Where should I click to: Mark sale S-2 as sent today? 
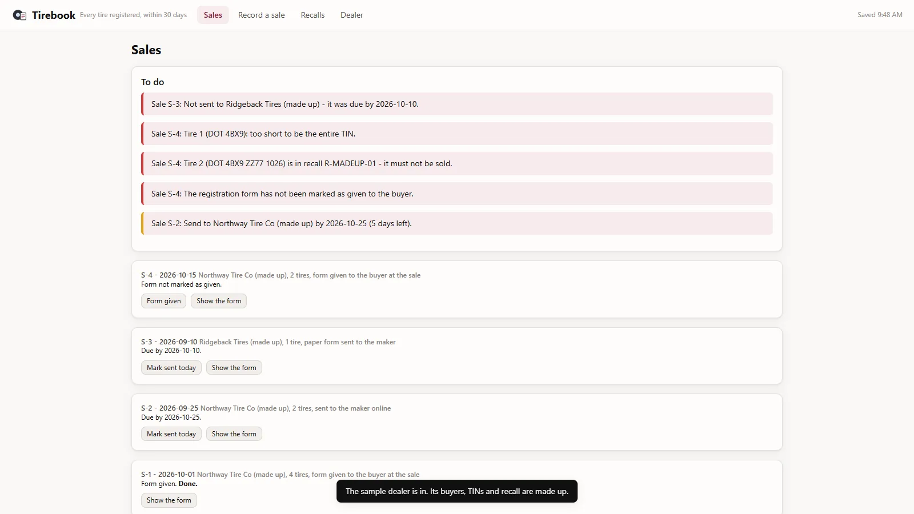[x=171, y=434]
